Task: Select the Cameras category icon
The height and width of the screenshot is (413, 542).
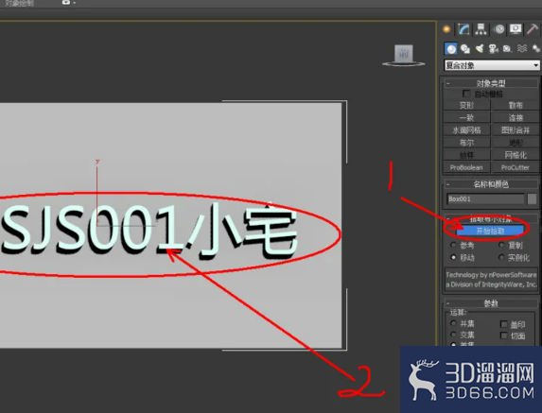Action: [493, 49]
